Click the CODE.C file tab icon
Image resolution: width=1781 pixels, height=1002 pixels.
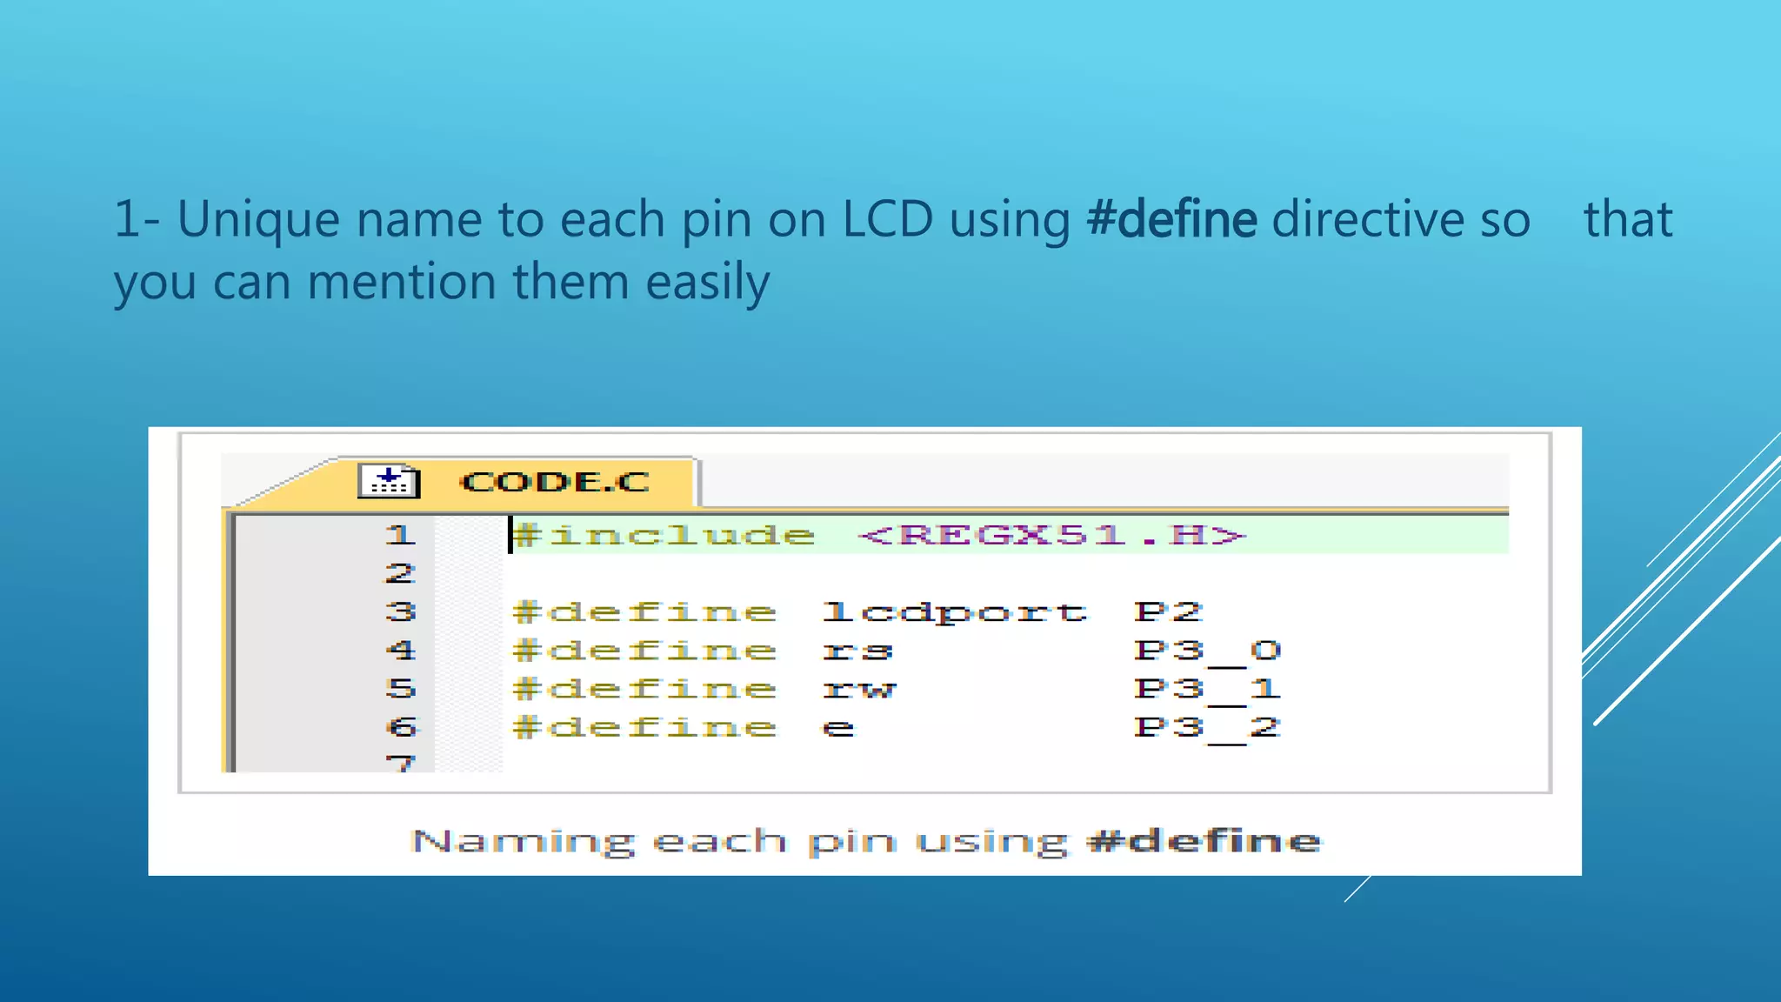click(389, 481)
